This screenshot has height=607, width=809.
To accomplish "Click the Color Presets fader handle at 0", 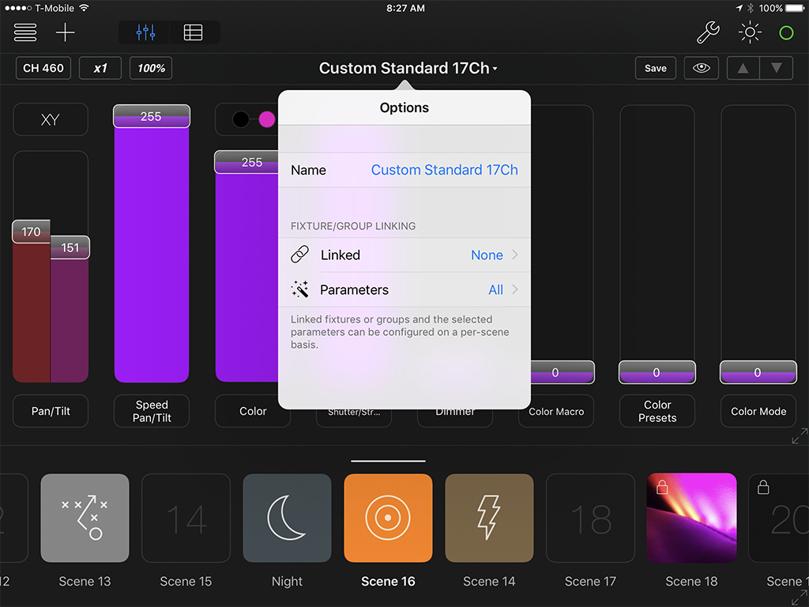I will click(657, 372).
